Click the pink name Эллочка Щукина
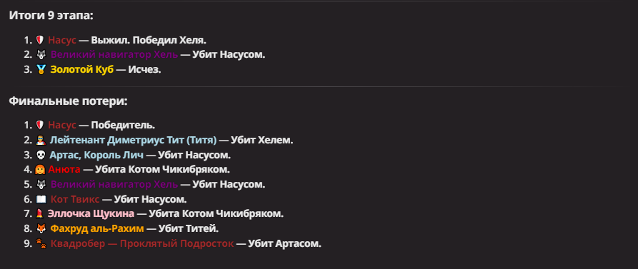 tap(91, 214)
